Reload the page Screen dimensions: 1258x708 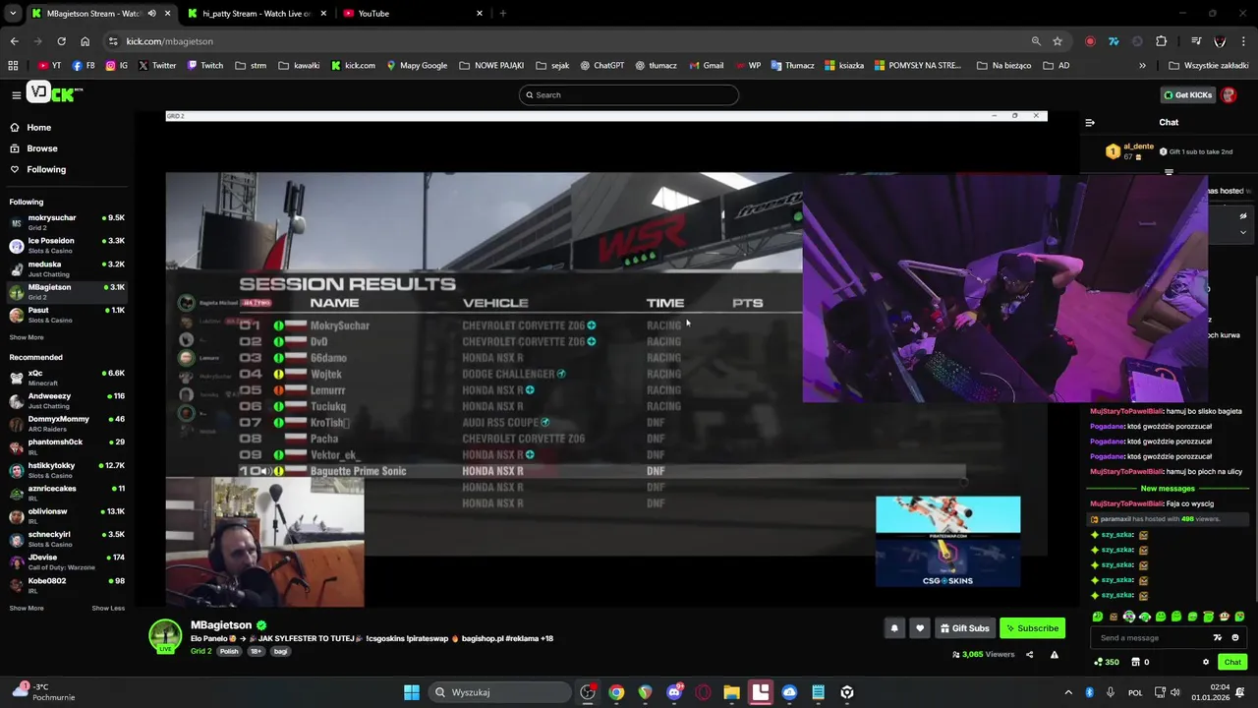61,41
